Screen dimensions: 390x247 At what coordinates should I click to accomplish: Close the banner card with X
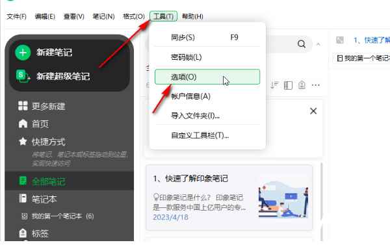[313, 111]
